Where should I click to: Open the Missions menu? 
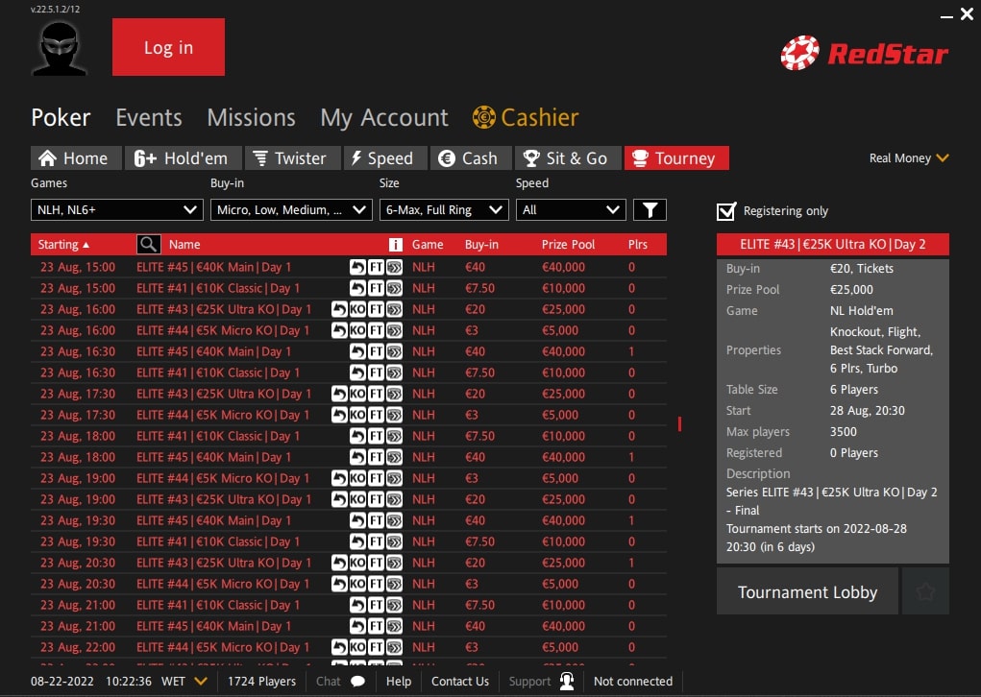[250, 117]
